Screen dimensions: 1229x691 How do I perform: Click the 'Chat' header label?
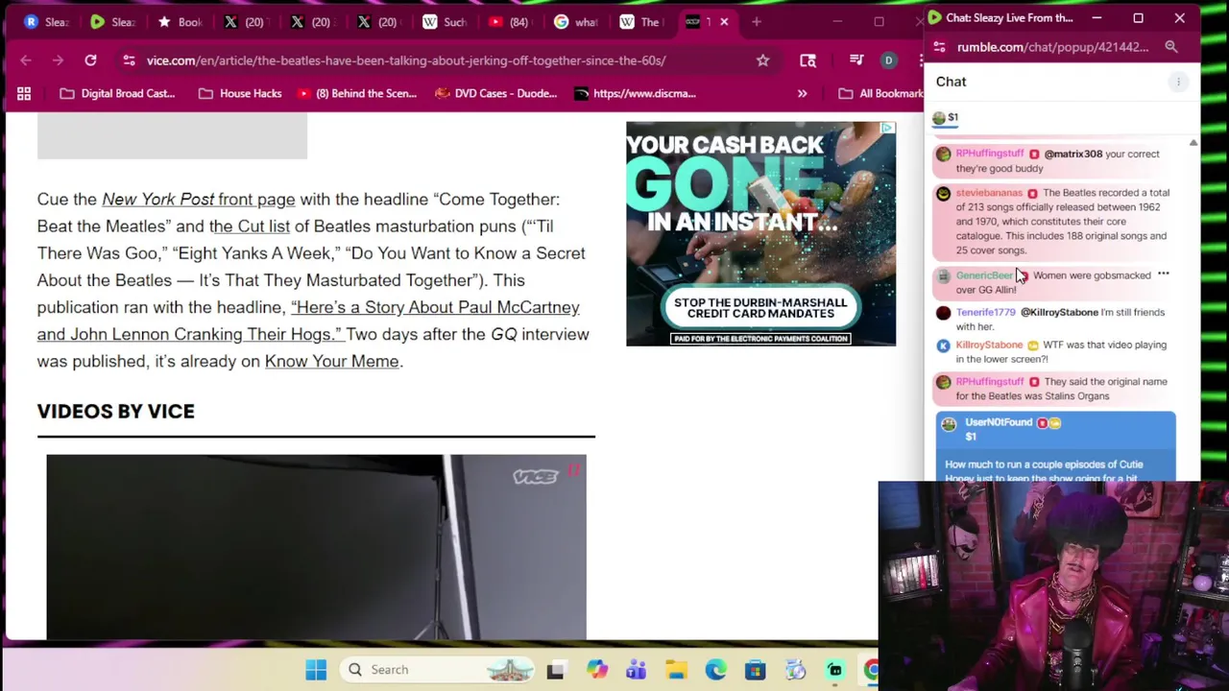pos(951,82)
